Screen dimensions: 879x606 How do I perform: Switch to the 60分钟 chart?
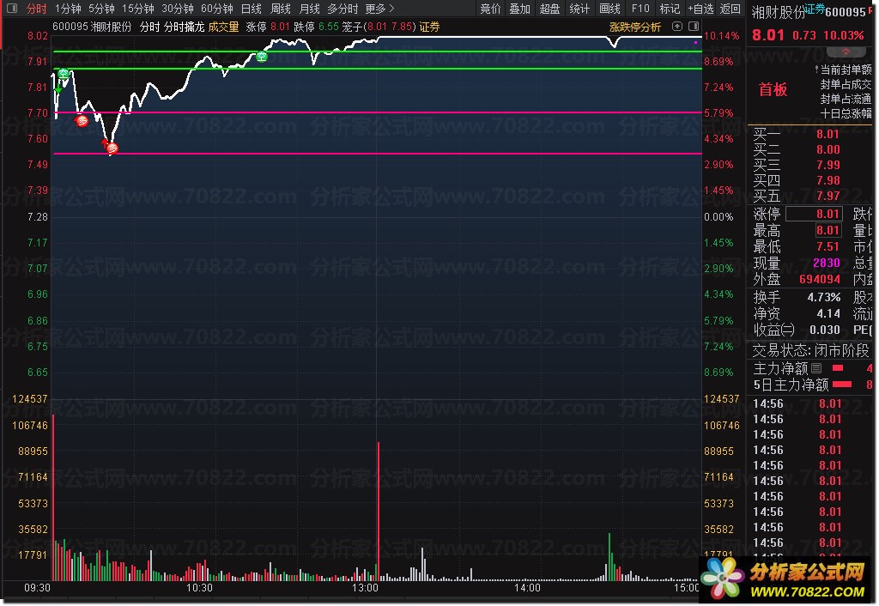(x=217, y=9)
